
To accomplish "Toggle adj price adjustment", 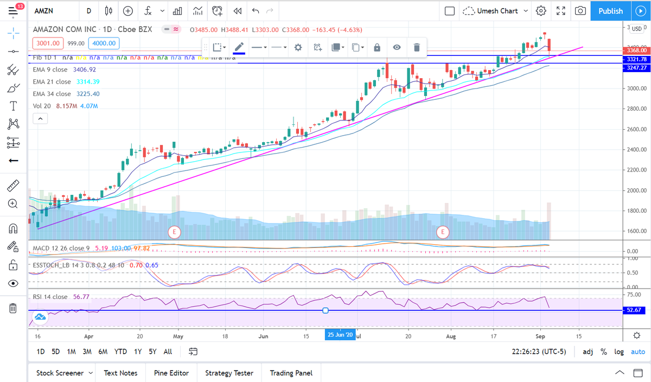I will (x=588, y=352).
